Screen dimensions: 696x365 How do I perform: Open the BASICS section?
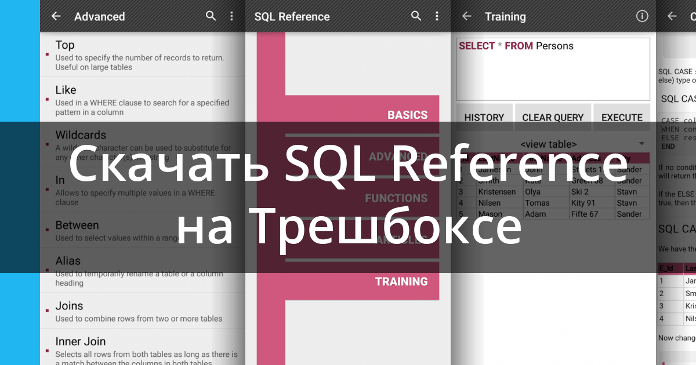click(408, 115)
